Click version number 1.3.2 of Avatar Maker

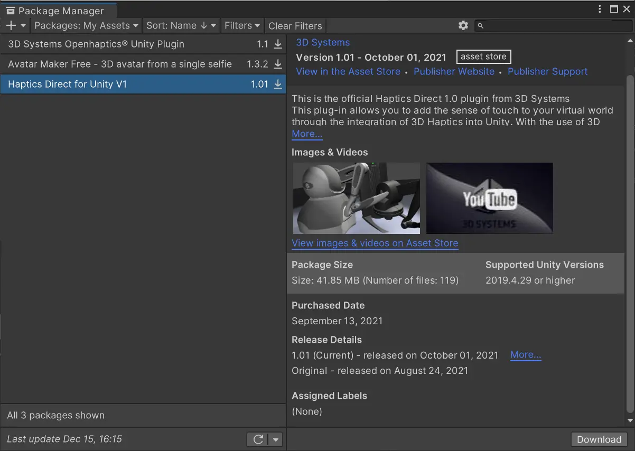pos(258,64)
